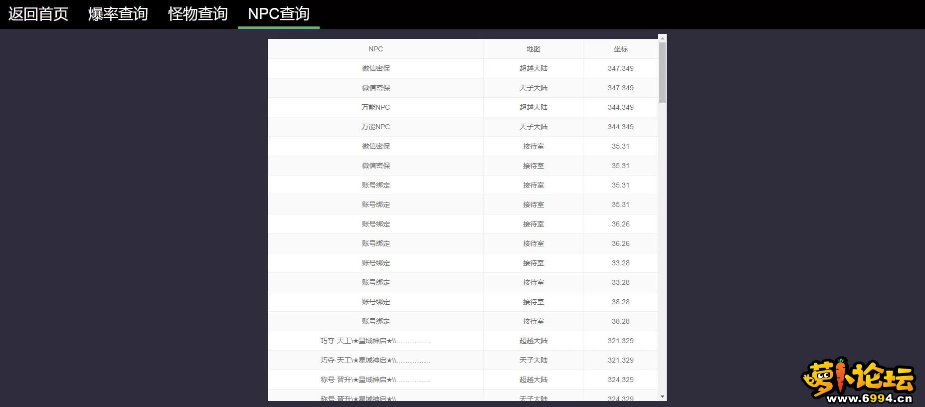
Task: Go back via 返回首页 tab
Action: (x=38, y=14)
